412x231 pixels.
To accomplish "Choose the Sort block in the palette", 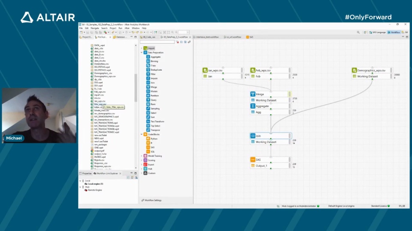I will click(x=151, y=117).
